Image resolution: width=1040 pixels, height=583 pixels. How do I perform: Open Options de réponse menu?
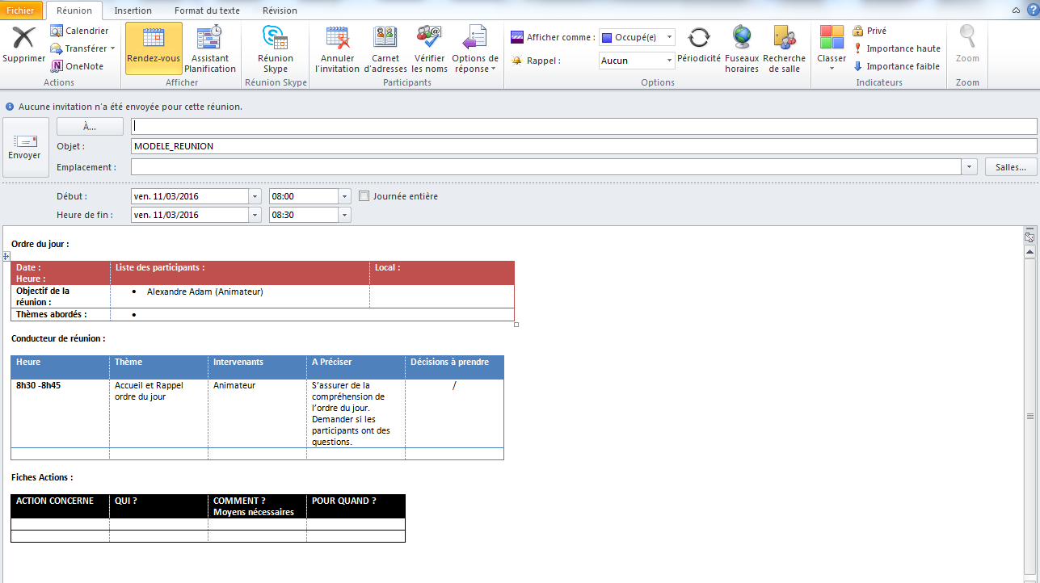[474, 48]
